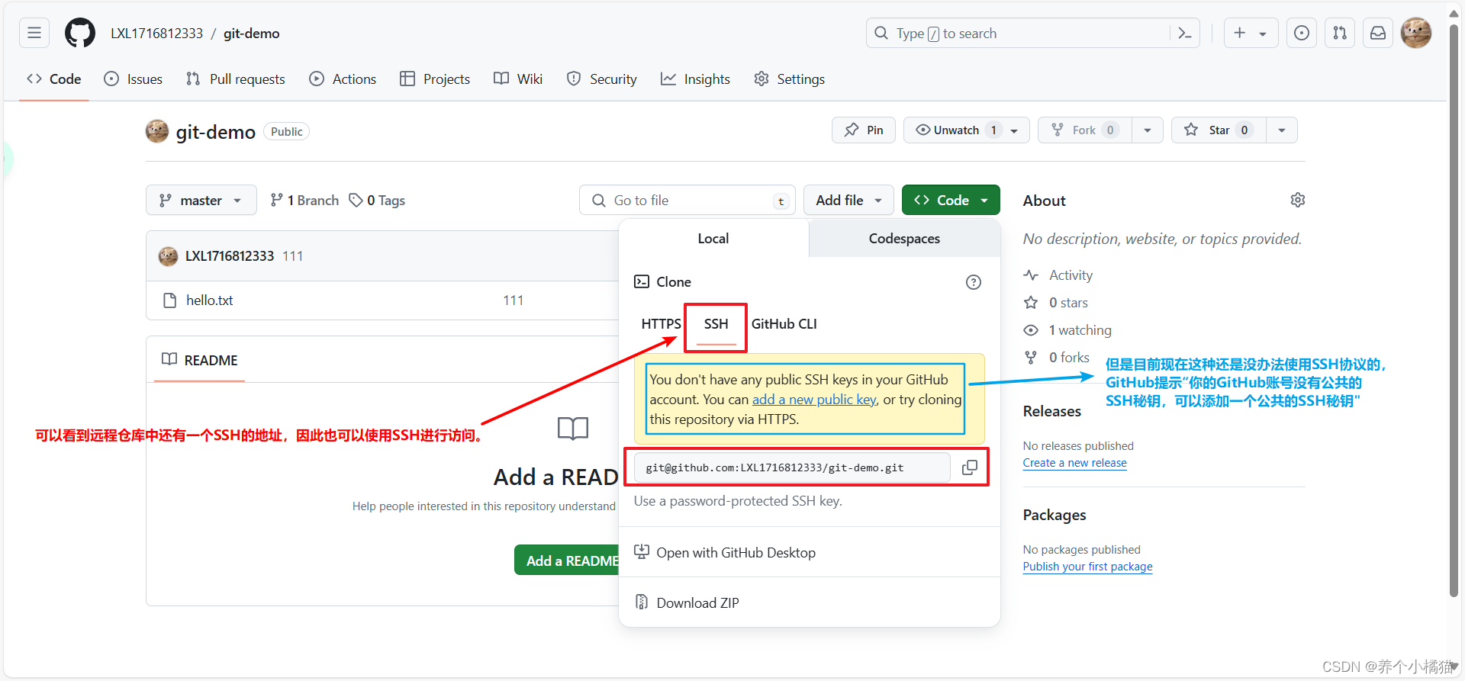Viewport: 1465px width, 681px height.
Task: Open the Wiki tab
Action: point(518,79)
